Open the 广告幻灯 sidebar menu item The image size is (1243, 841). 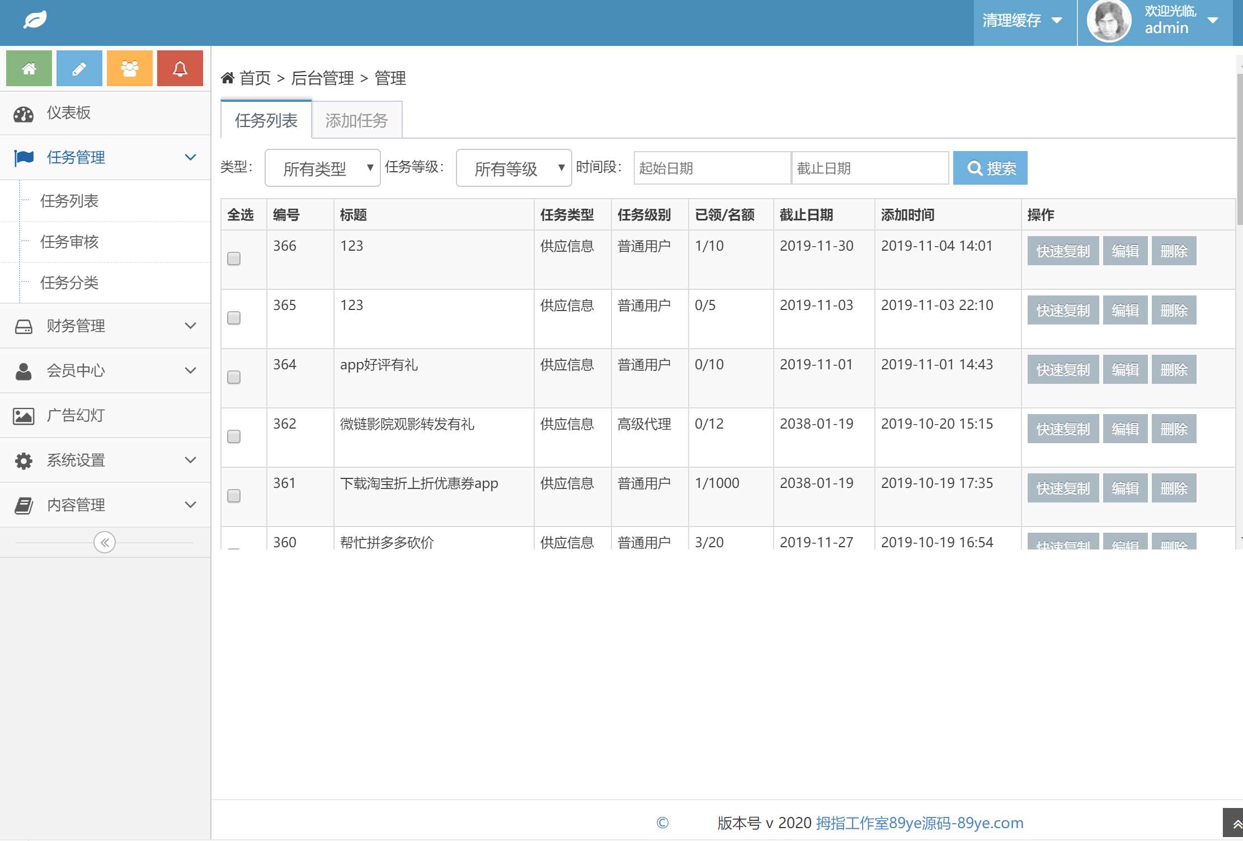coord(105,416)
